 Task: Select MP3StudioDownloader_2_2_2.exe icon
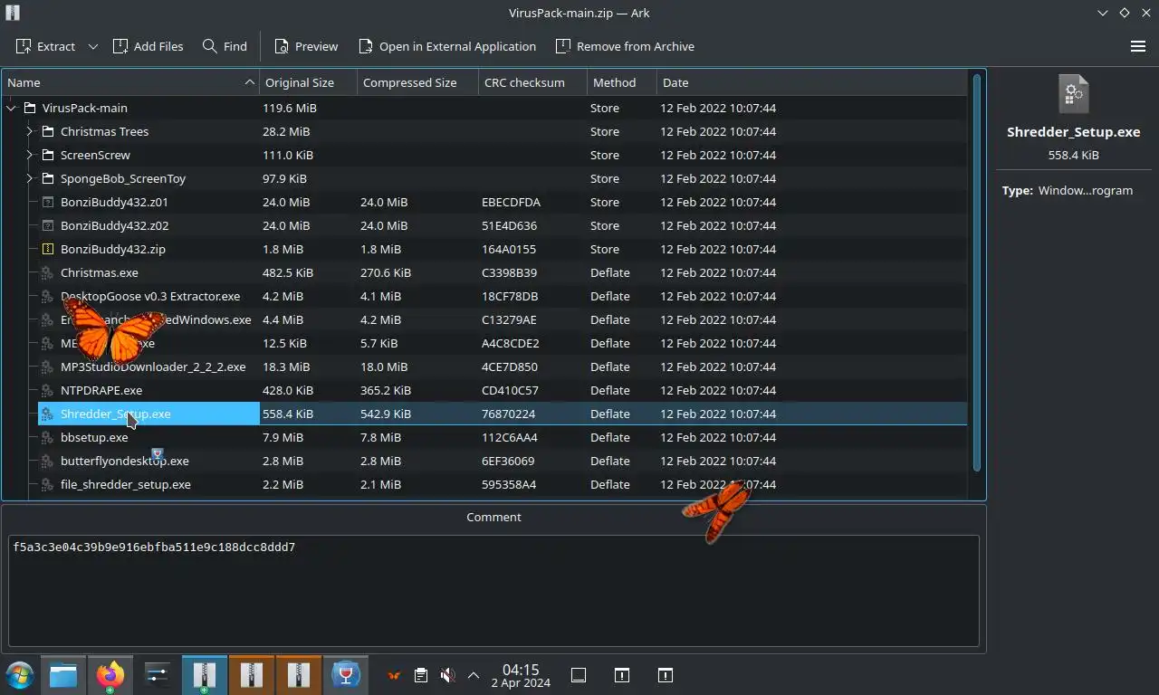48,367
